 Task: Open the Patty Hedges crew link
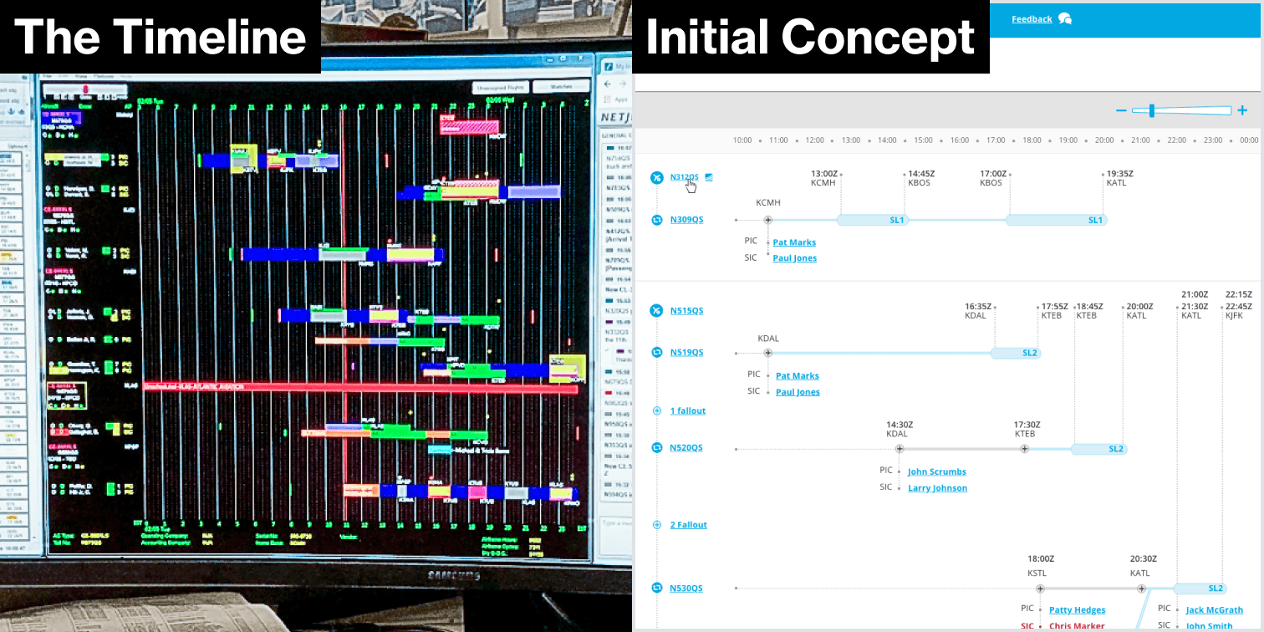click(x=1077, y=610)
